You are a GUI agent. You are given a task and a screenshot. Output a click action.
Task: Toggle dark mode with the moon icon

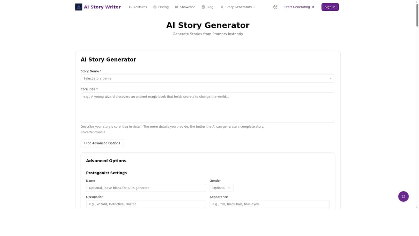275,7
